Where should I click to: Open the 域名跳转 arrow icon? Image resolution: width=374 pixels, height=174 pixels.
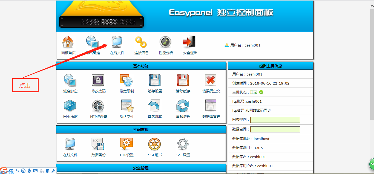(x=155, y=106)
